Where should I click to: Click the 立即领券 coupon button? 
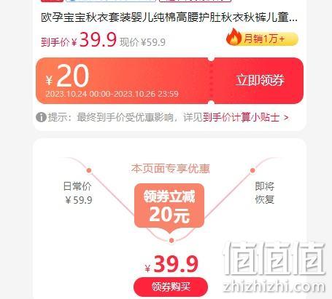coord(260,80)
